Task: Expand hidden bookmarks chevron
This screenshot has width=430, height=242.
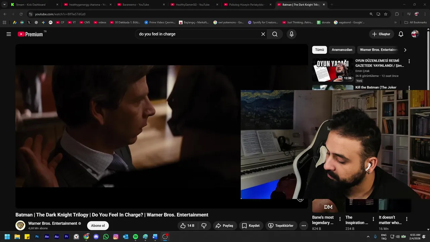Action: click(395, 23)
